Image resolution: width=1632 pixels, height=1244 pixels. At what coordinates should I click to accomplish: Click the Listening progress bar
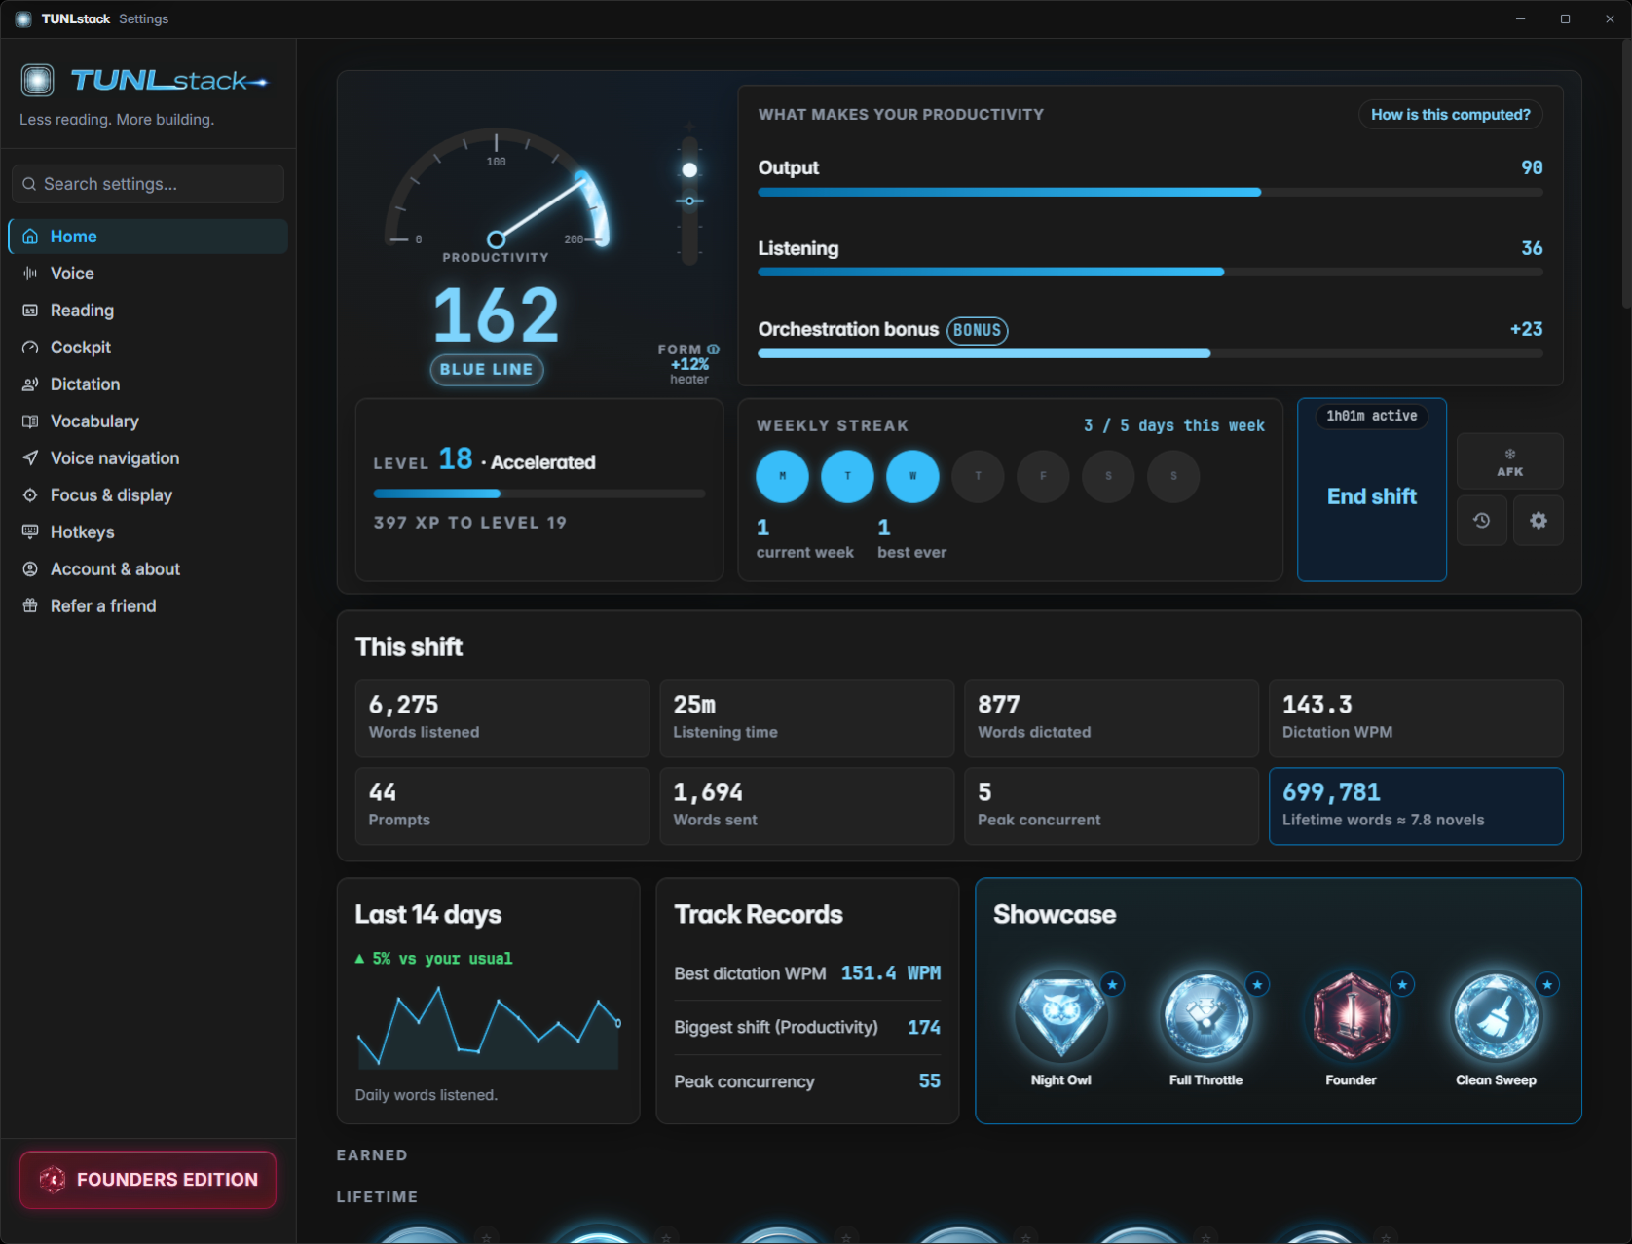tap(1150, 273)
